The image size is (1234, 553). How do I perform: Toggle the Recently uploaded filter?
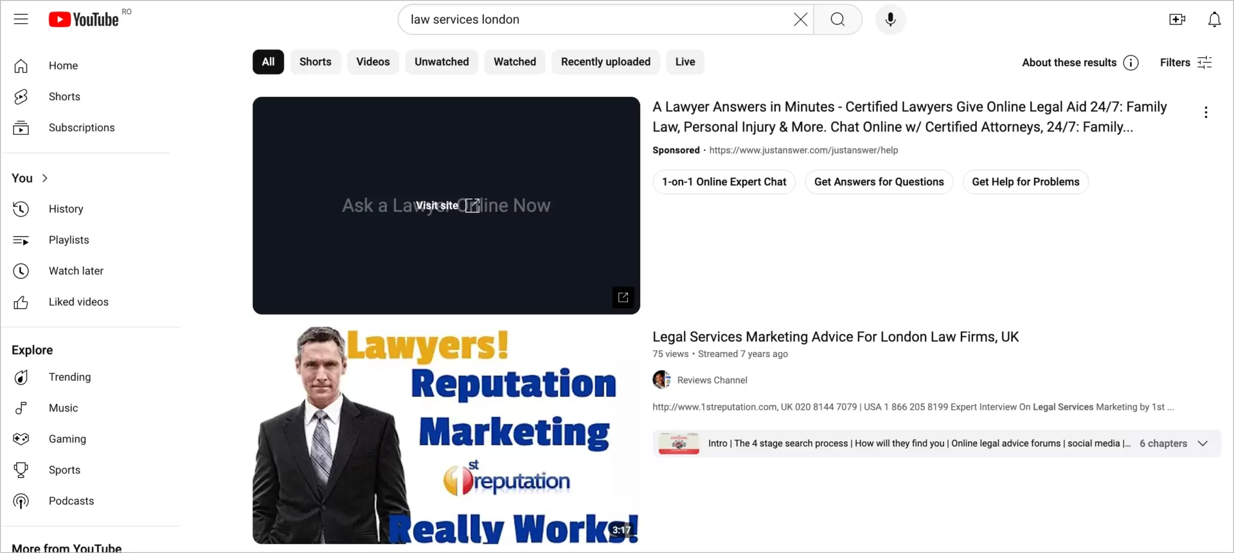(x=605, y=62)
